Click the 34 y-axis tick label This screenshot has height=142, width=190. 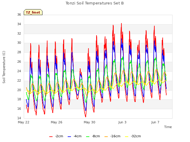pyautogui.click(x=19, y=24)
